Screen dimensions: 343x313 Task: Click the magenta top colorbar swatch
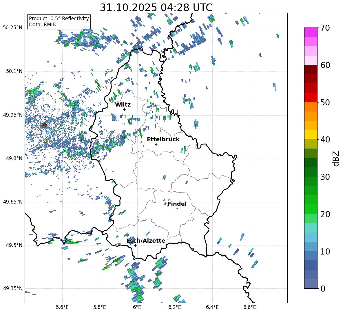tap(311, 32)
